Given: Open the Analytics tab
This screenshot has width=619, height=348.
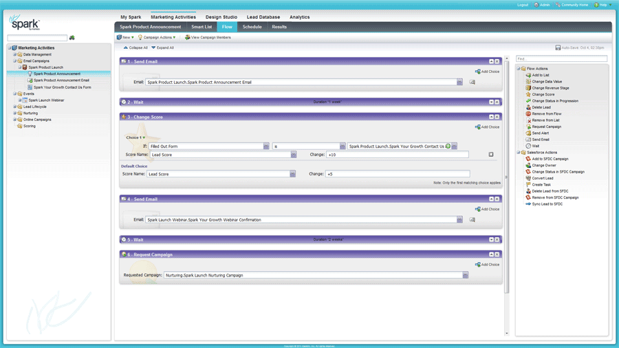Looking at the screenshot, I should click(x=300, y=17).
